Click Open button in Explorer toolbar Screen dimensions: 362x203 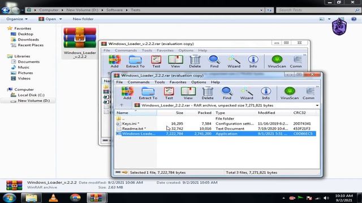(x=48, y=19)
